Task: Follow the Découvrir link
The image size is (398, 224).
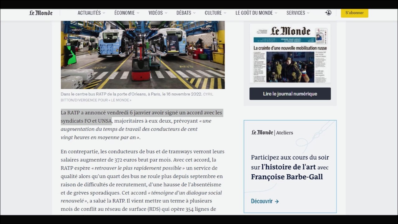Action: click(265, 201)
